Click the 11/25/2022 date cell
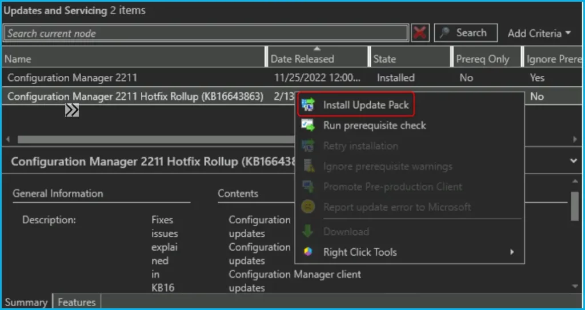The image size is (585, 310). point(318,78)
